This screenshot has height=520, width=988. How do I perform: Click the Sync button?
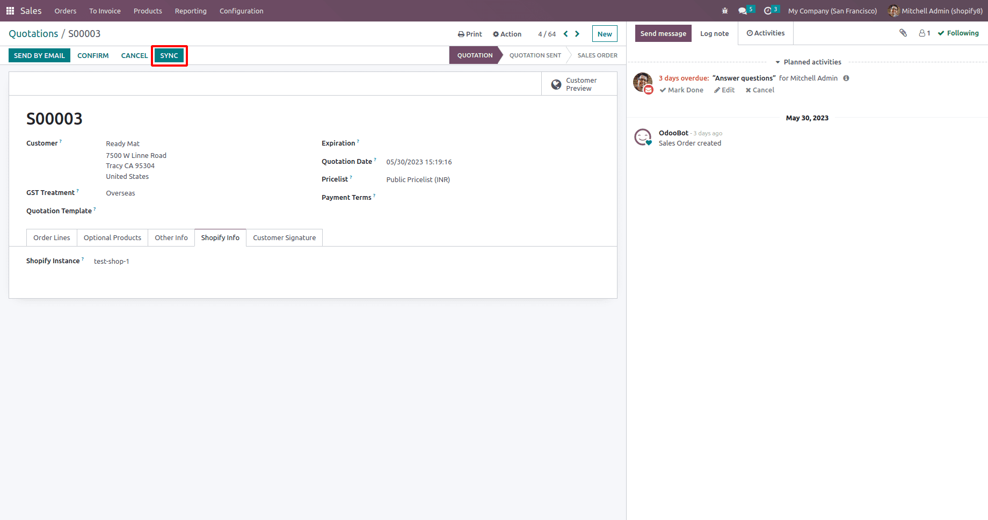pos(169,55)
